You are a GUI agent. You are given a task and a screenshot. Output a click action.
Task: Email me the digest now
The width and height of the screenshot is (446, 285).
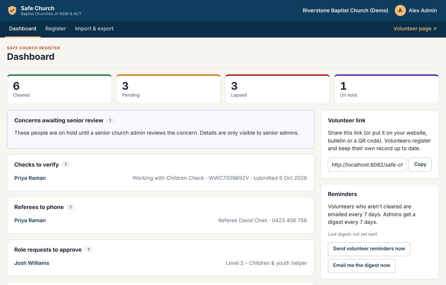362,266
